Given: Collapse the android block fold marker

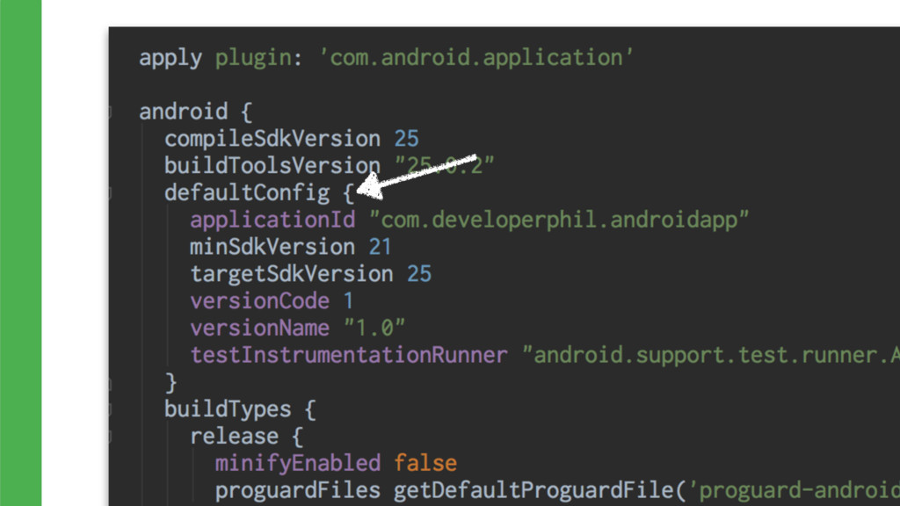Looking at the screenshot, I should click(x=110, y=112).
